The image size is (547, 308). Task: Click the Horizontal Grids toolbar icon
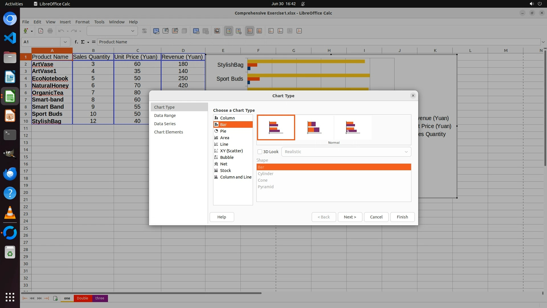pyautogui.click(x=250, y=31)
